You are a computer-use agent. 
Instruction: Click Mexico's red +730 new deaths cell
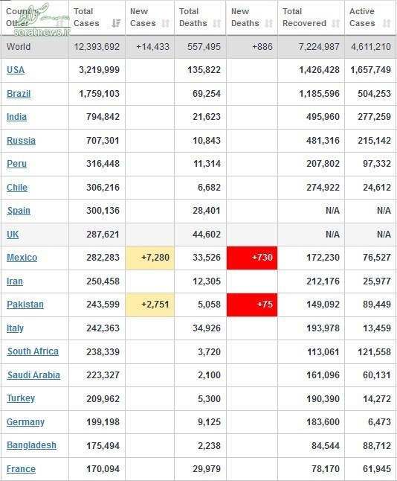(252, 258)
